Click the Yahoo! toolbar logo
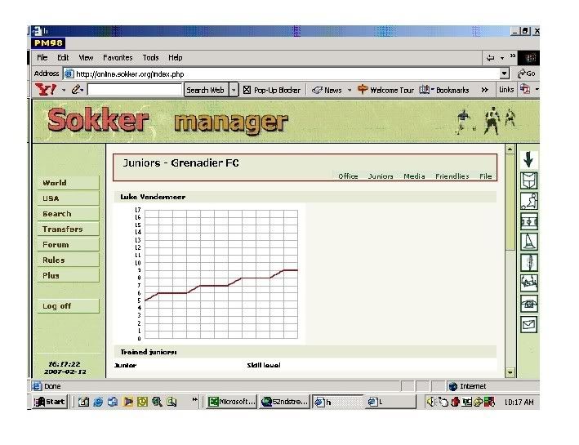The image size is (579, 445). point(44,90)
